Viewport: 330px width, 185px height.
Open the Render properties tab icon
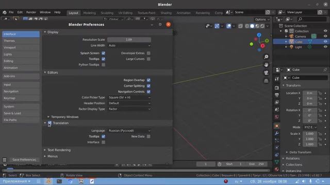277,88
